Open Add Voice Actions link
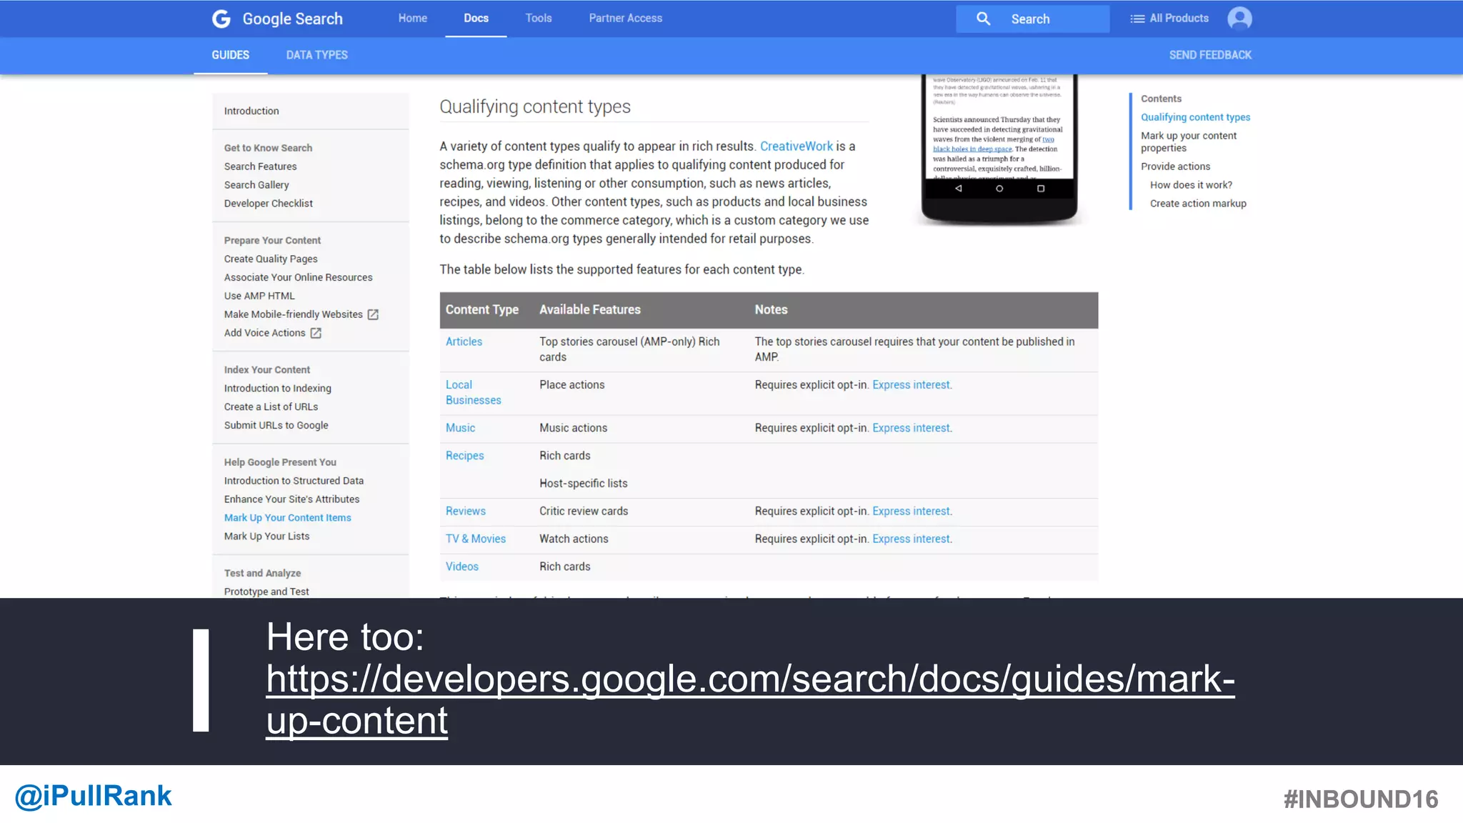The width and height of the screenshot is (1463, 823). 264,333
